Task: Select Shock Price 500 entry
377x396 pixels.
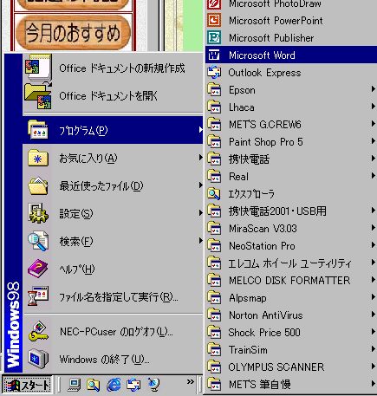Action: coord(291,333)
